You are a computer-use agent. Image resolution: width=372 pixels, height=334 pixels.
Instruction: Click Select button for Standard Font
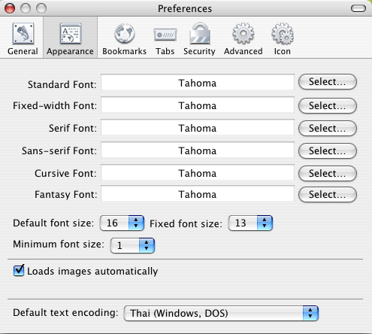328,82
